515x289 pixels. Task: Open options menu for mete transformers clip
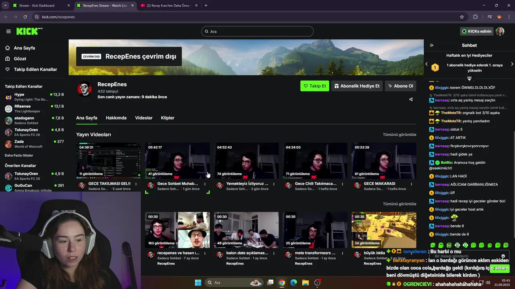coord(342,254)
